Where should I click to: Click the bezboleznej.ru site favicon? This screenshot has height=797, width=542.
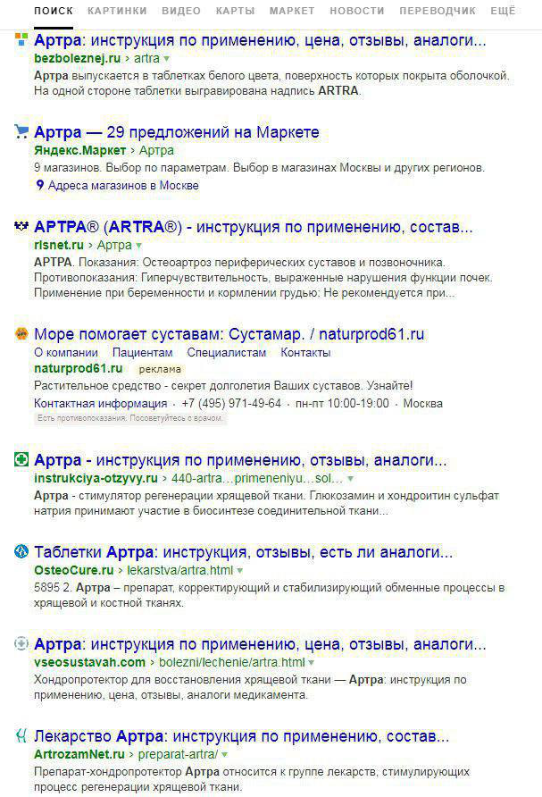(x=21, y=39)
